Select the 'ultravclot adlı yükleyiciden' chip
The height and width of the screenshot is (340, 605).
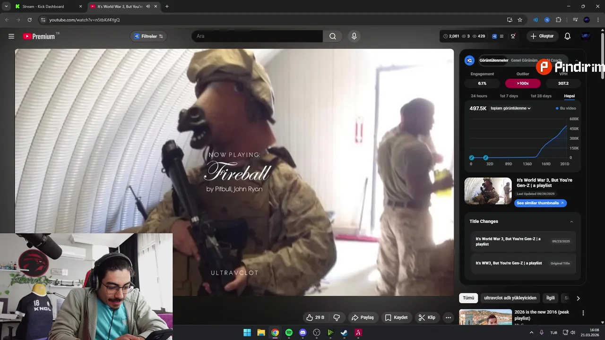510,298
